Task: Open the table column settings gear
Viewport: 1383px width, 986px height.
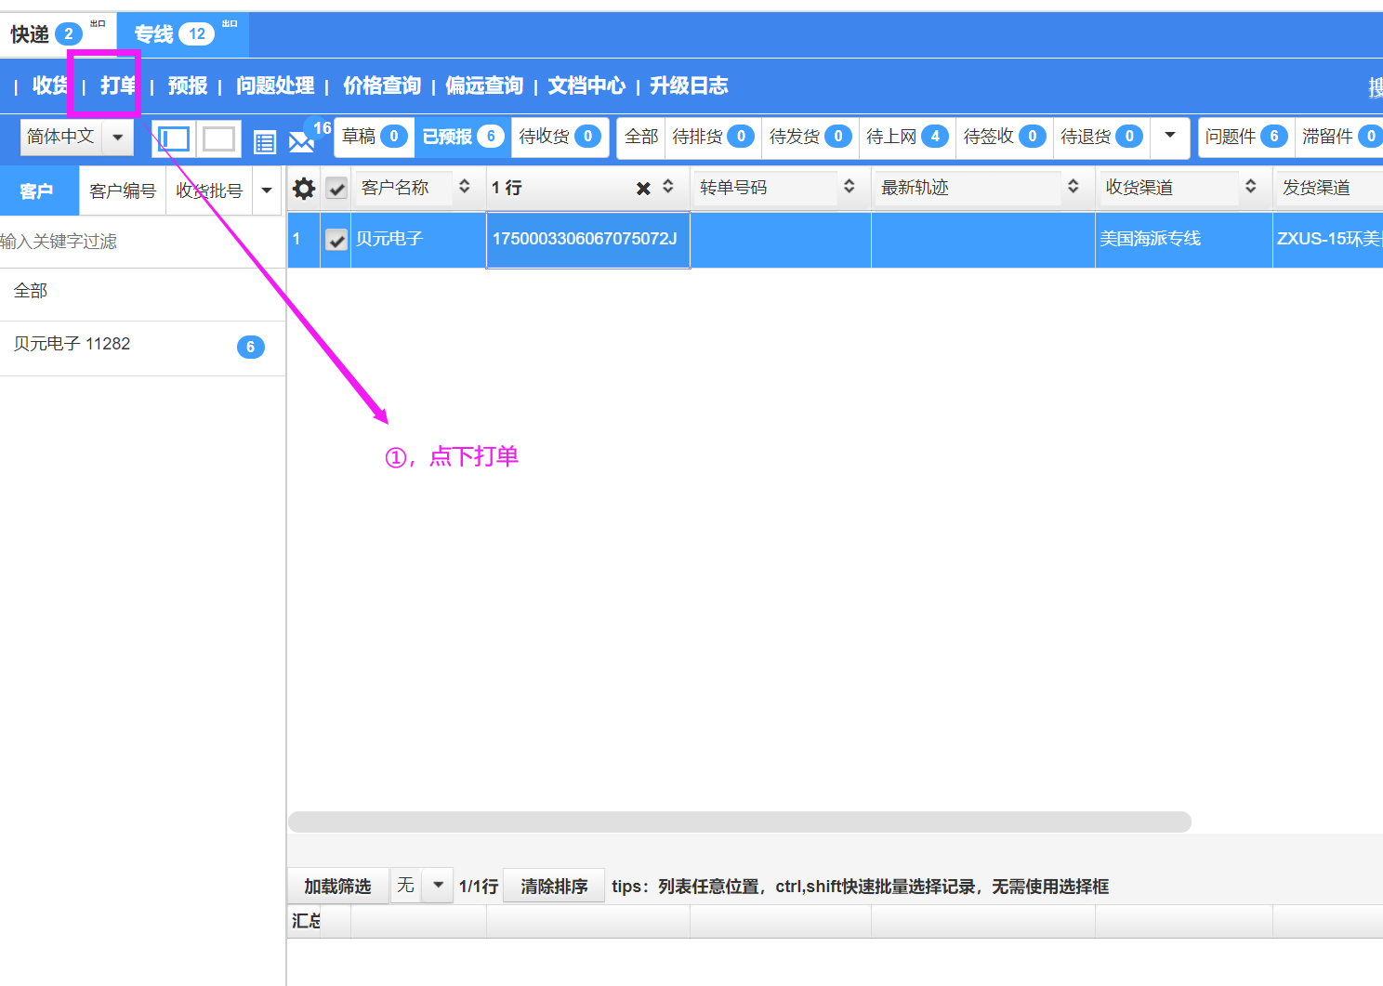Action: click(x=304, y=189)
